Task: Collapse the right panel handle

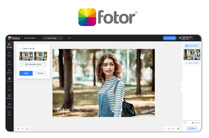Action: [x=181, y=87]
